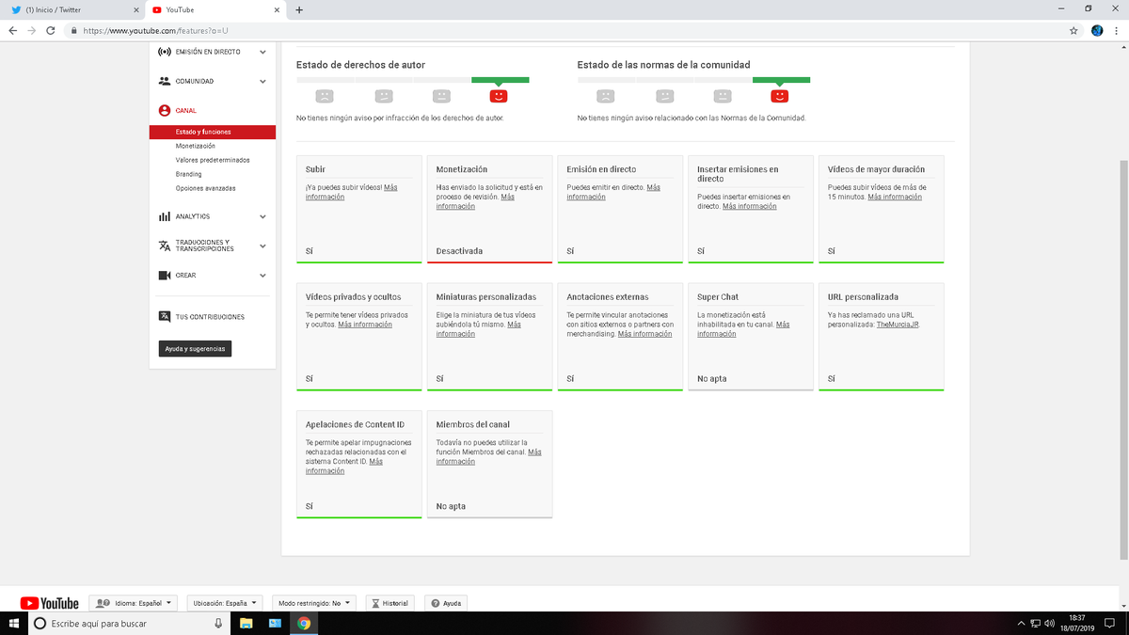Open the Windows Start menu

coord(13,623)
